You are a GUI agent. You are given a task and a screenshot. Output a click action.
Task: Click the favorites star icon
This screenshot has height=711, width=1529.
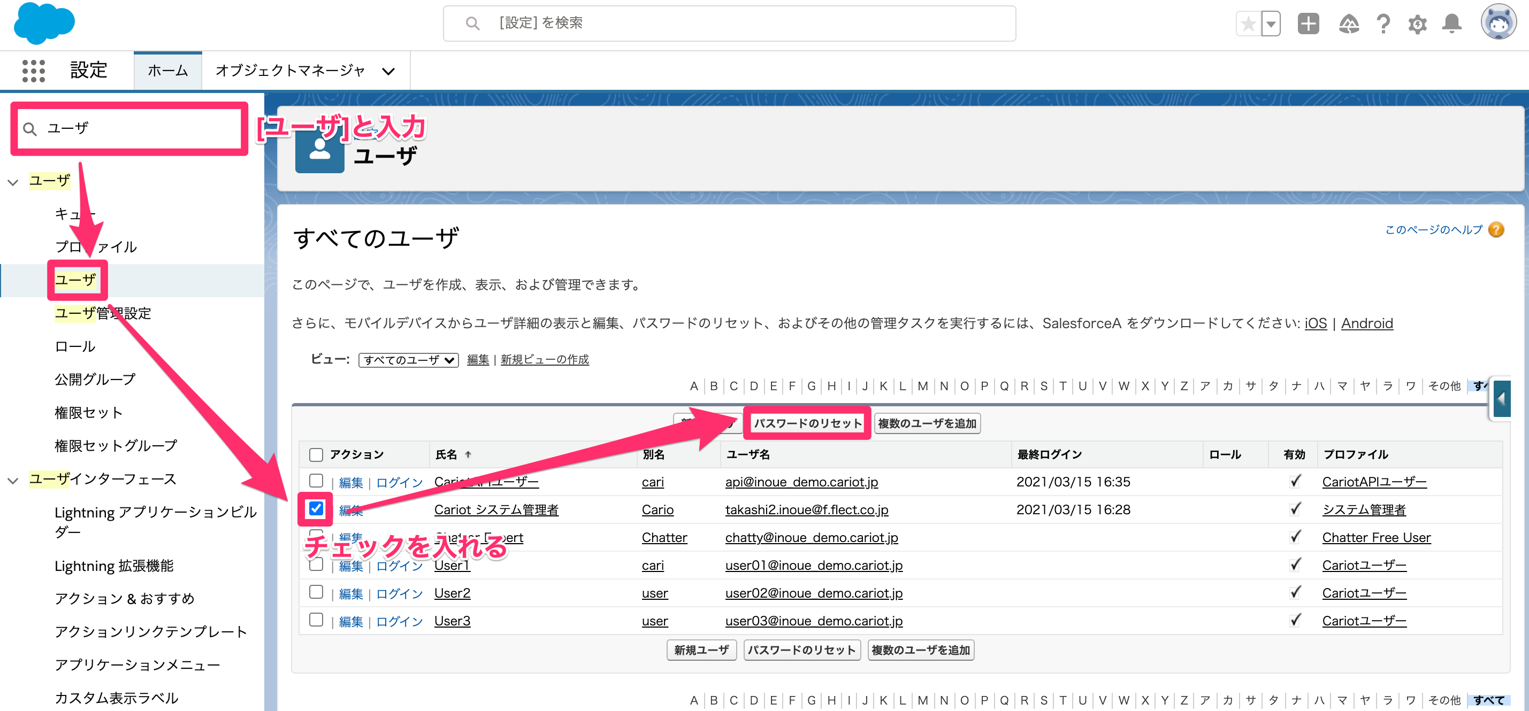click(1248, 24)
